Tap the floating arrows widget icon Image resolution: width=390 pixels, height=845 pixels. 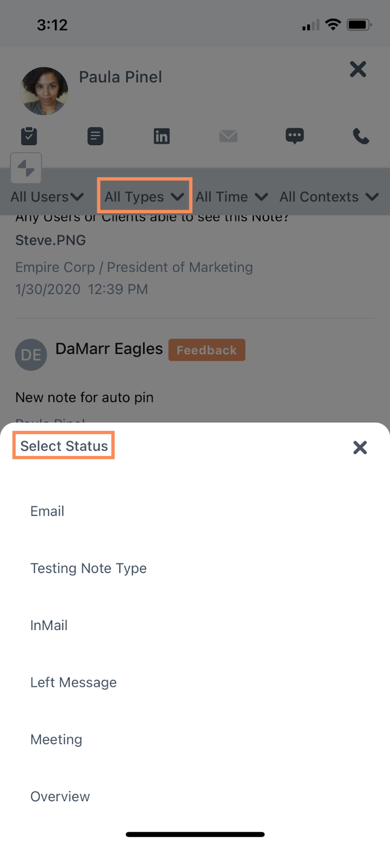click(x=26, y=168)
